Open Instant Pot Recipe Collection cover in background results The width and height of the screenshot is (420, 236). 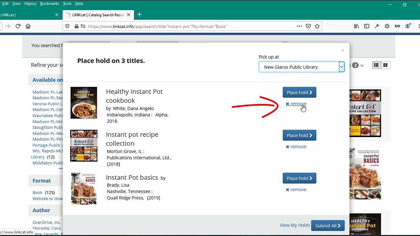[x=365, y=113]
